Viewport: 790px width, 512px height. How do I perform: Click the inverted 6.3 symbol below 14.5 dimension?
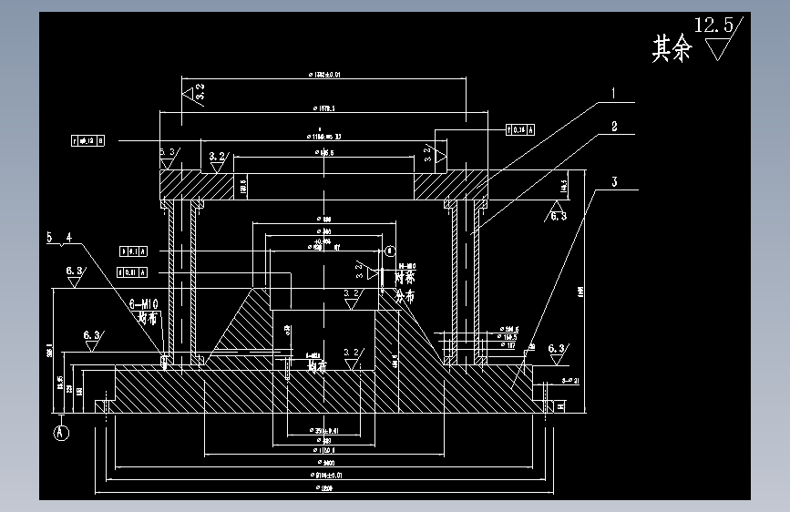(x=556, y=211)
